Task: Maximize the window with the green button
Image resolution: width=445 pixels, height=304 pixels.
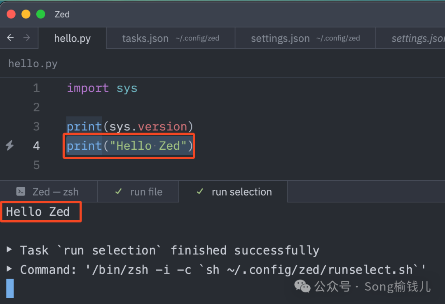Action: [x=40, y=14]
